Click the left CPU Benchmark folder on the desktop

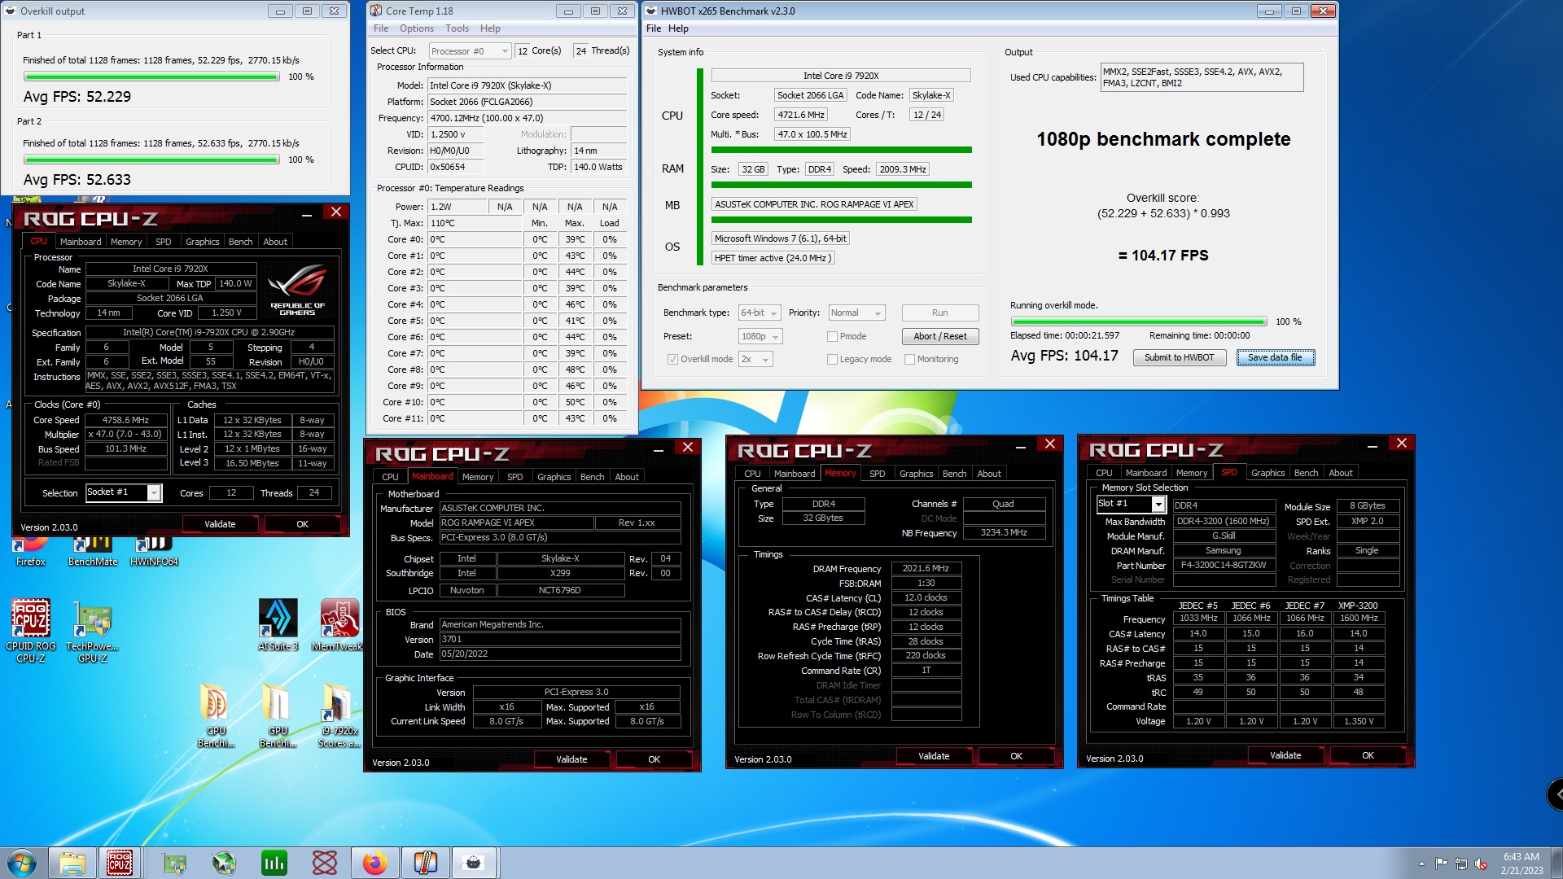[216, 716]
